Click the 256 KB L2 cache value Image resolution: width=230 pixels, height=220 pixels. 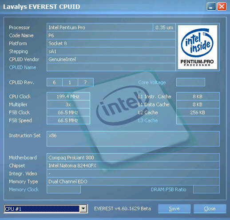pos(198,112)
